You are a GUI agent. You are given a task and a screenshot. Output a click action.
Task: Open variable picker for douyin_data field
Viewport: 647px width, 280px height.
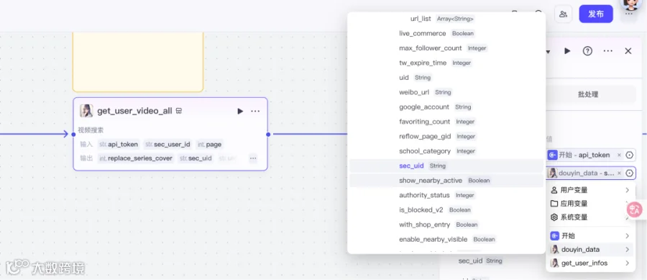tap(629, 173)
